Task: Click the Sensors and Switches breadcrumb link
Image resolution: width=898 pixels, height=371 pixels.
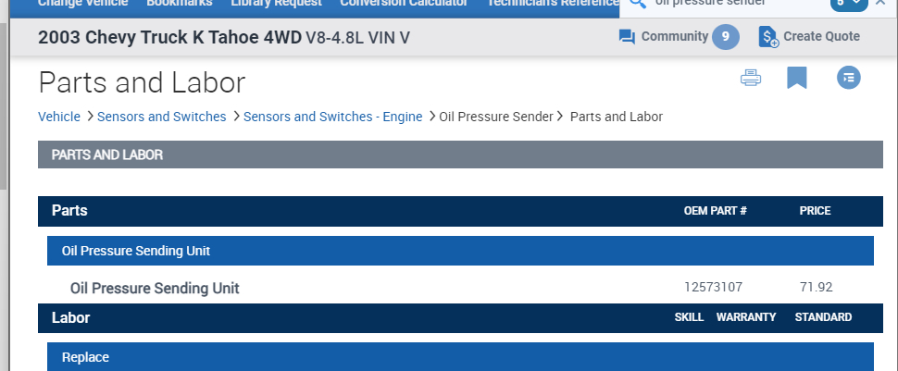Action: [x=161, y=117]
